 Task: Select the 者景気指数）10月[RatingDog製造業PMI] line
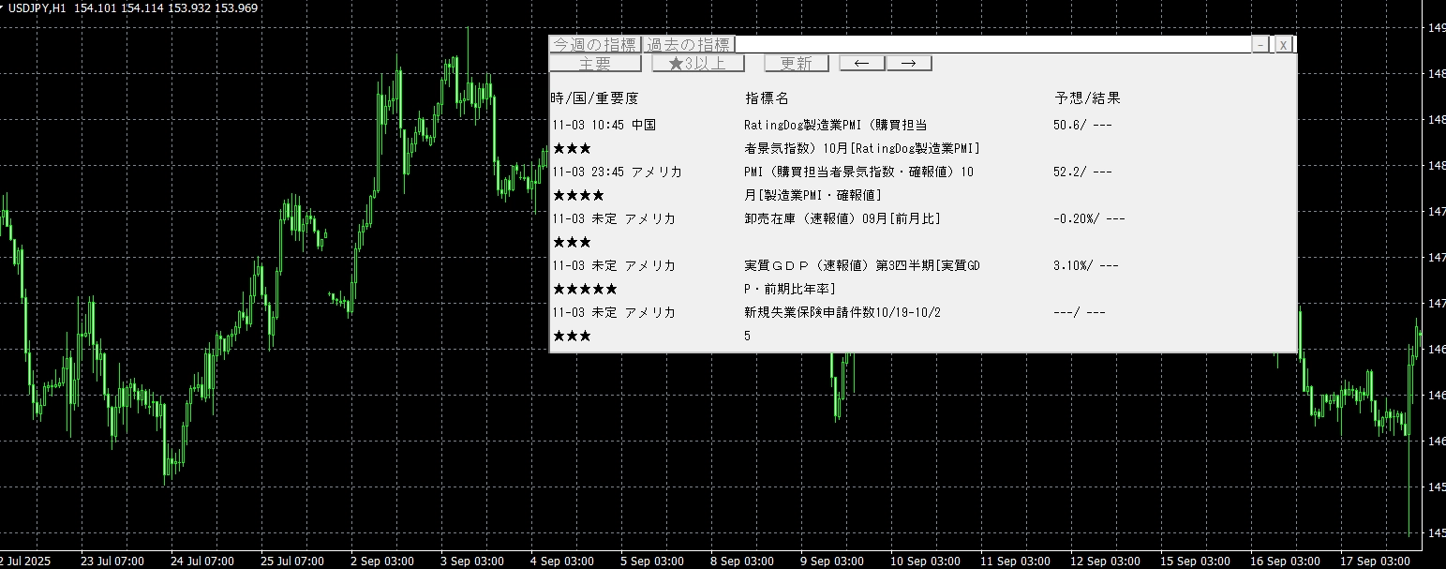pos(862,148)
